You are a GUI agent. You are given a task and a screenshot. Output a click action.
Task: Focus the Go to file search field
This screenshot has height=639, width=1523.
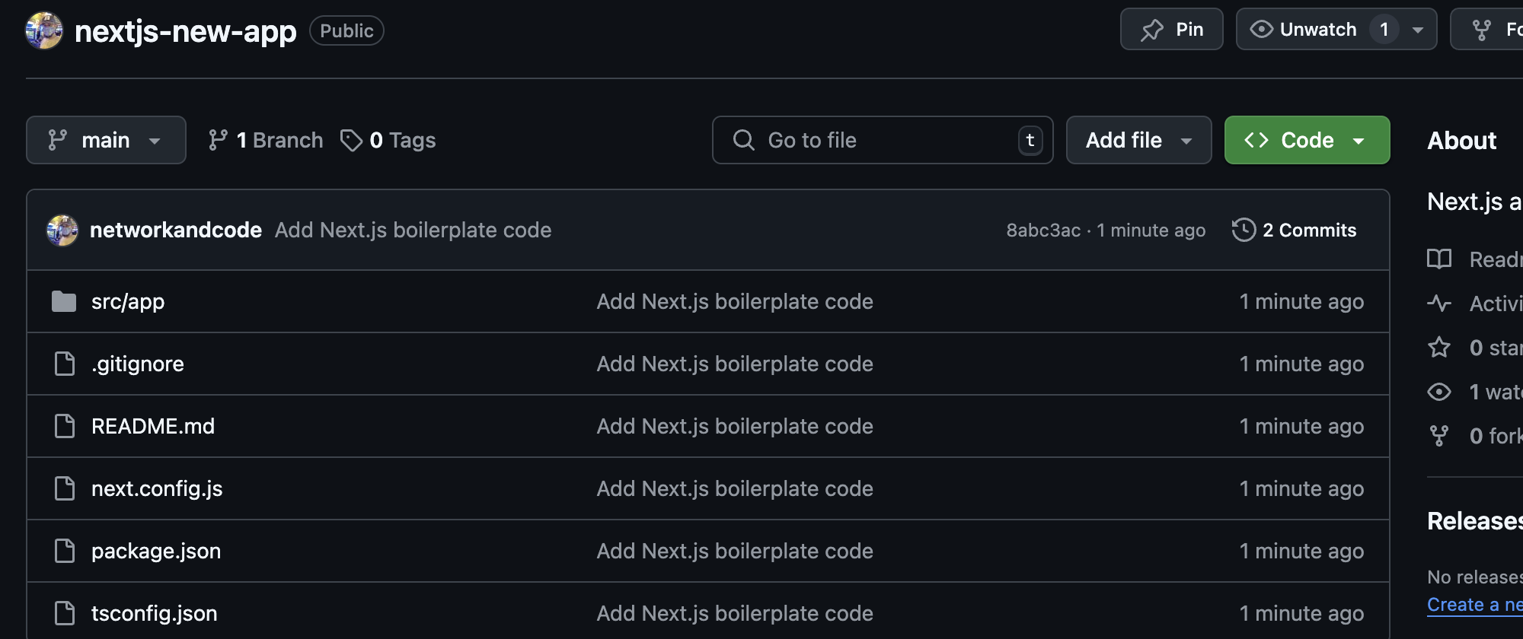tap(883, 140)
